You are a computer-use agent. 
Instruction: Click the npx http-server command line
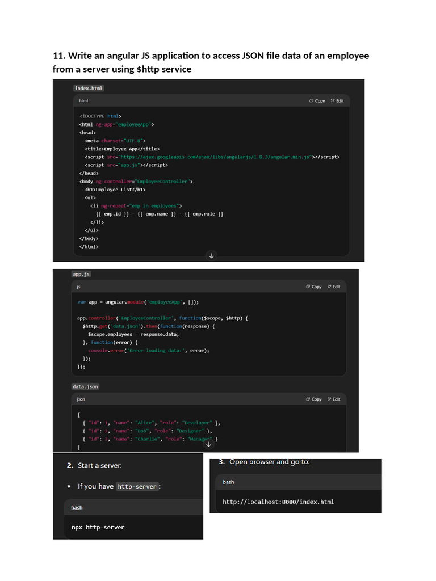pyautogui.click(x=98, y=527)
